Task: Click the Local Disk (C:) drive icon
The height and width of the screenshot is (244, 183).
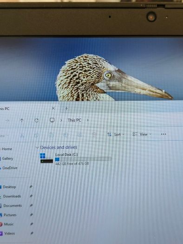Action: coord(46,158)
